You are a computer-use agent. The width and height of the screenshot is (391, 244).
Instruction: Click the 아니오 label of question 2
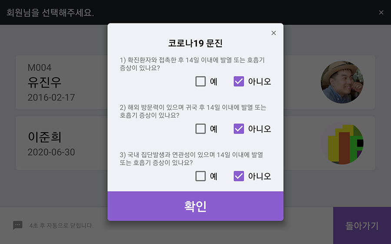pyautogui.click(x=259, y=129)
